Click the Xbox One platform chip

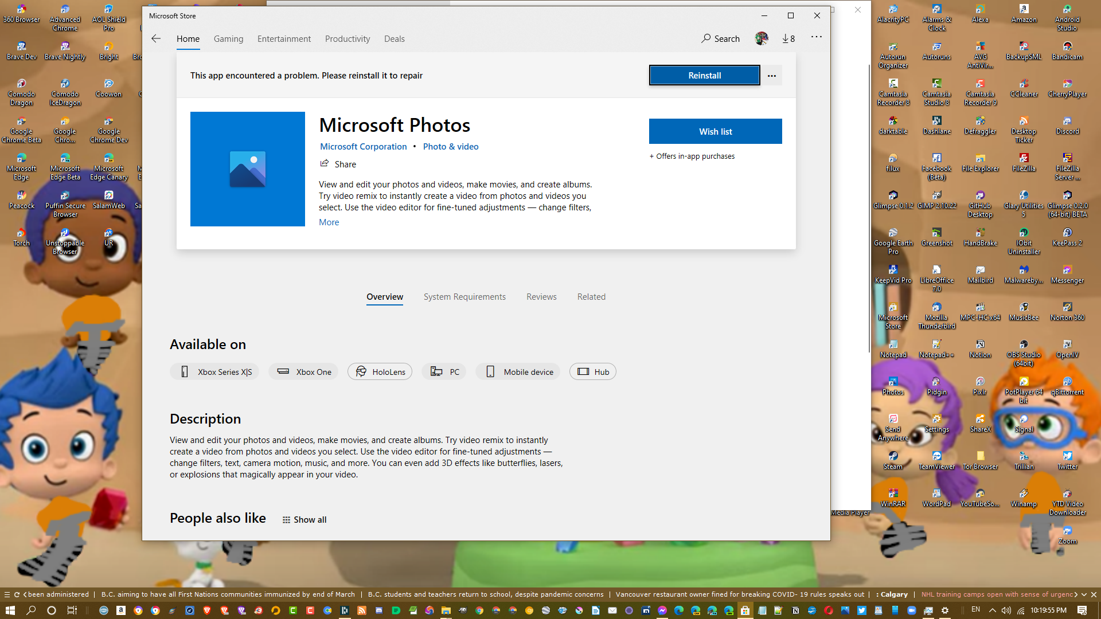tap(303, 371)
